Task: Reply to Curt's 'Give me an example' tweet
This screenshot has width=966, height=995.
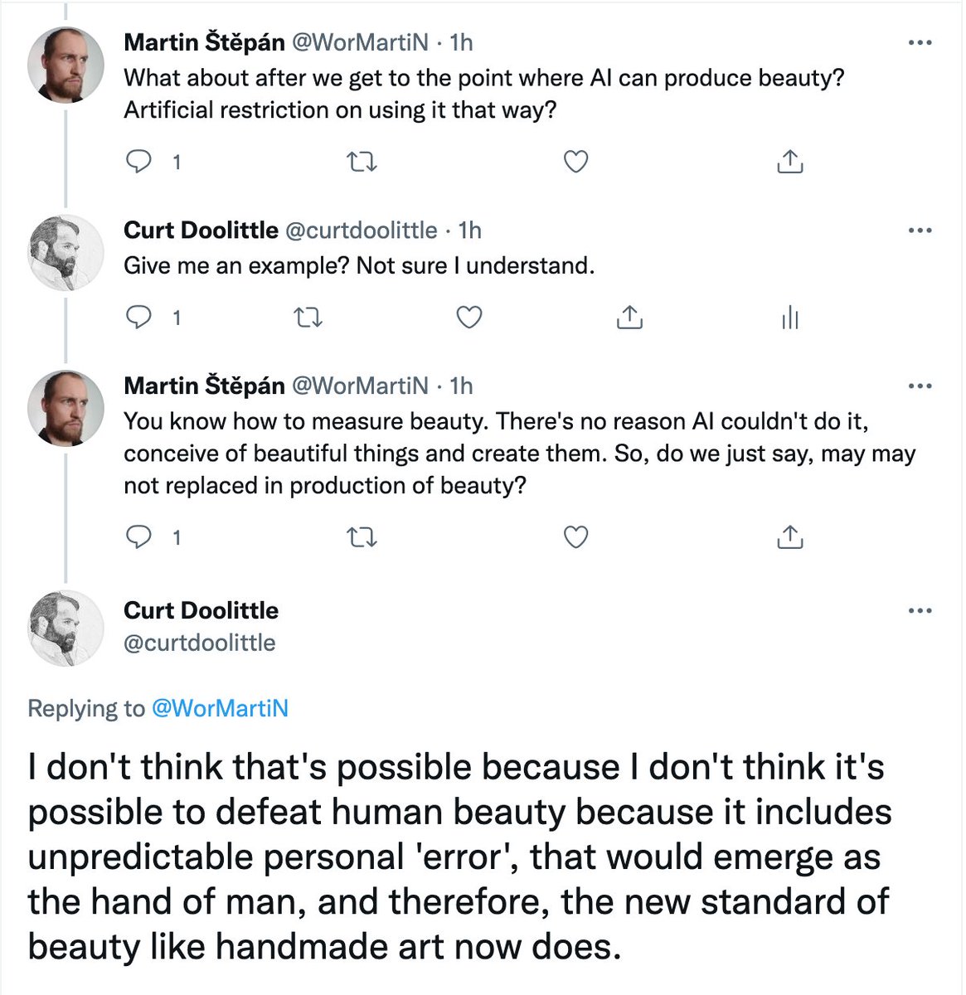Action: tap(138, 317)
